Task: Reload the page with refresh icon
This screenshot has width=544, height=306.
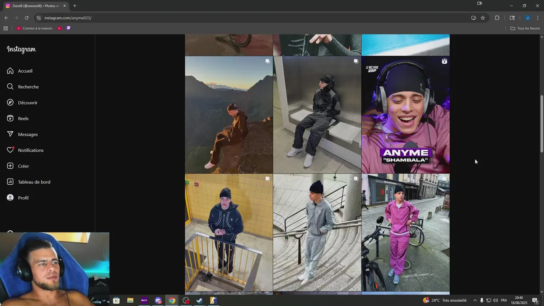Action: coord(26,18)
